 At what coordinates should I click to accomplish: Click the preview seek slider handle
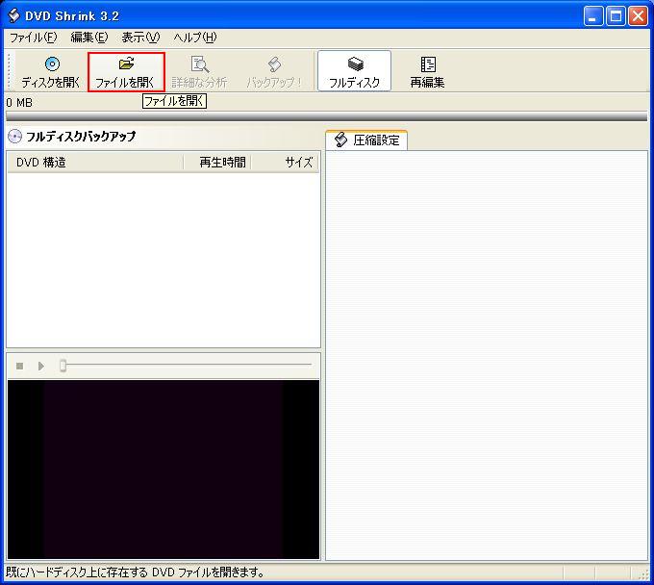coord(63,366)
